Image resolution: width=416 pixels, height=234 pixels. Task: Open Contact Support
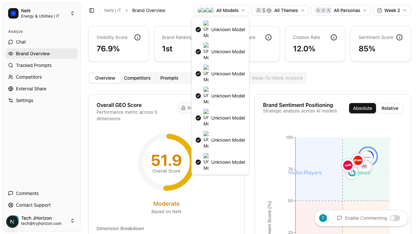click(42, 205)
